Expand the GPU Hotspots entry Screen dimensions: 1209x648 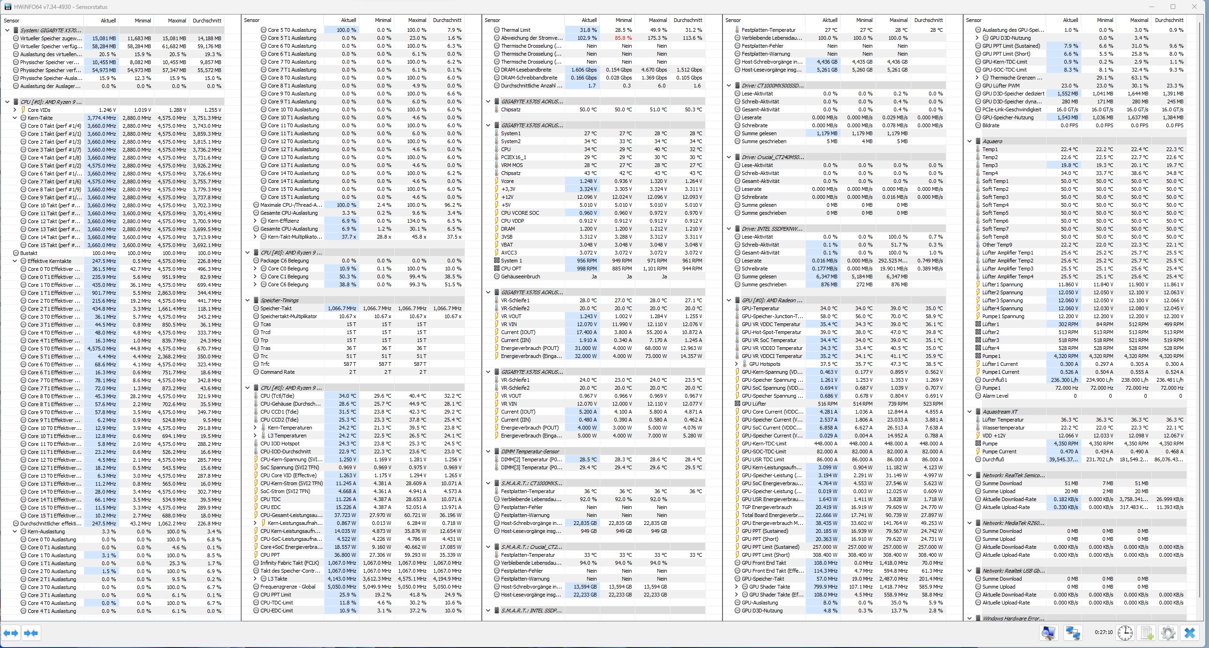tap(737, 364)
